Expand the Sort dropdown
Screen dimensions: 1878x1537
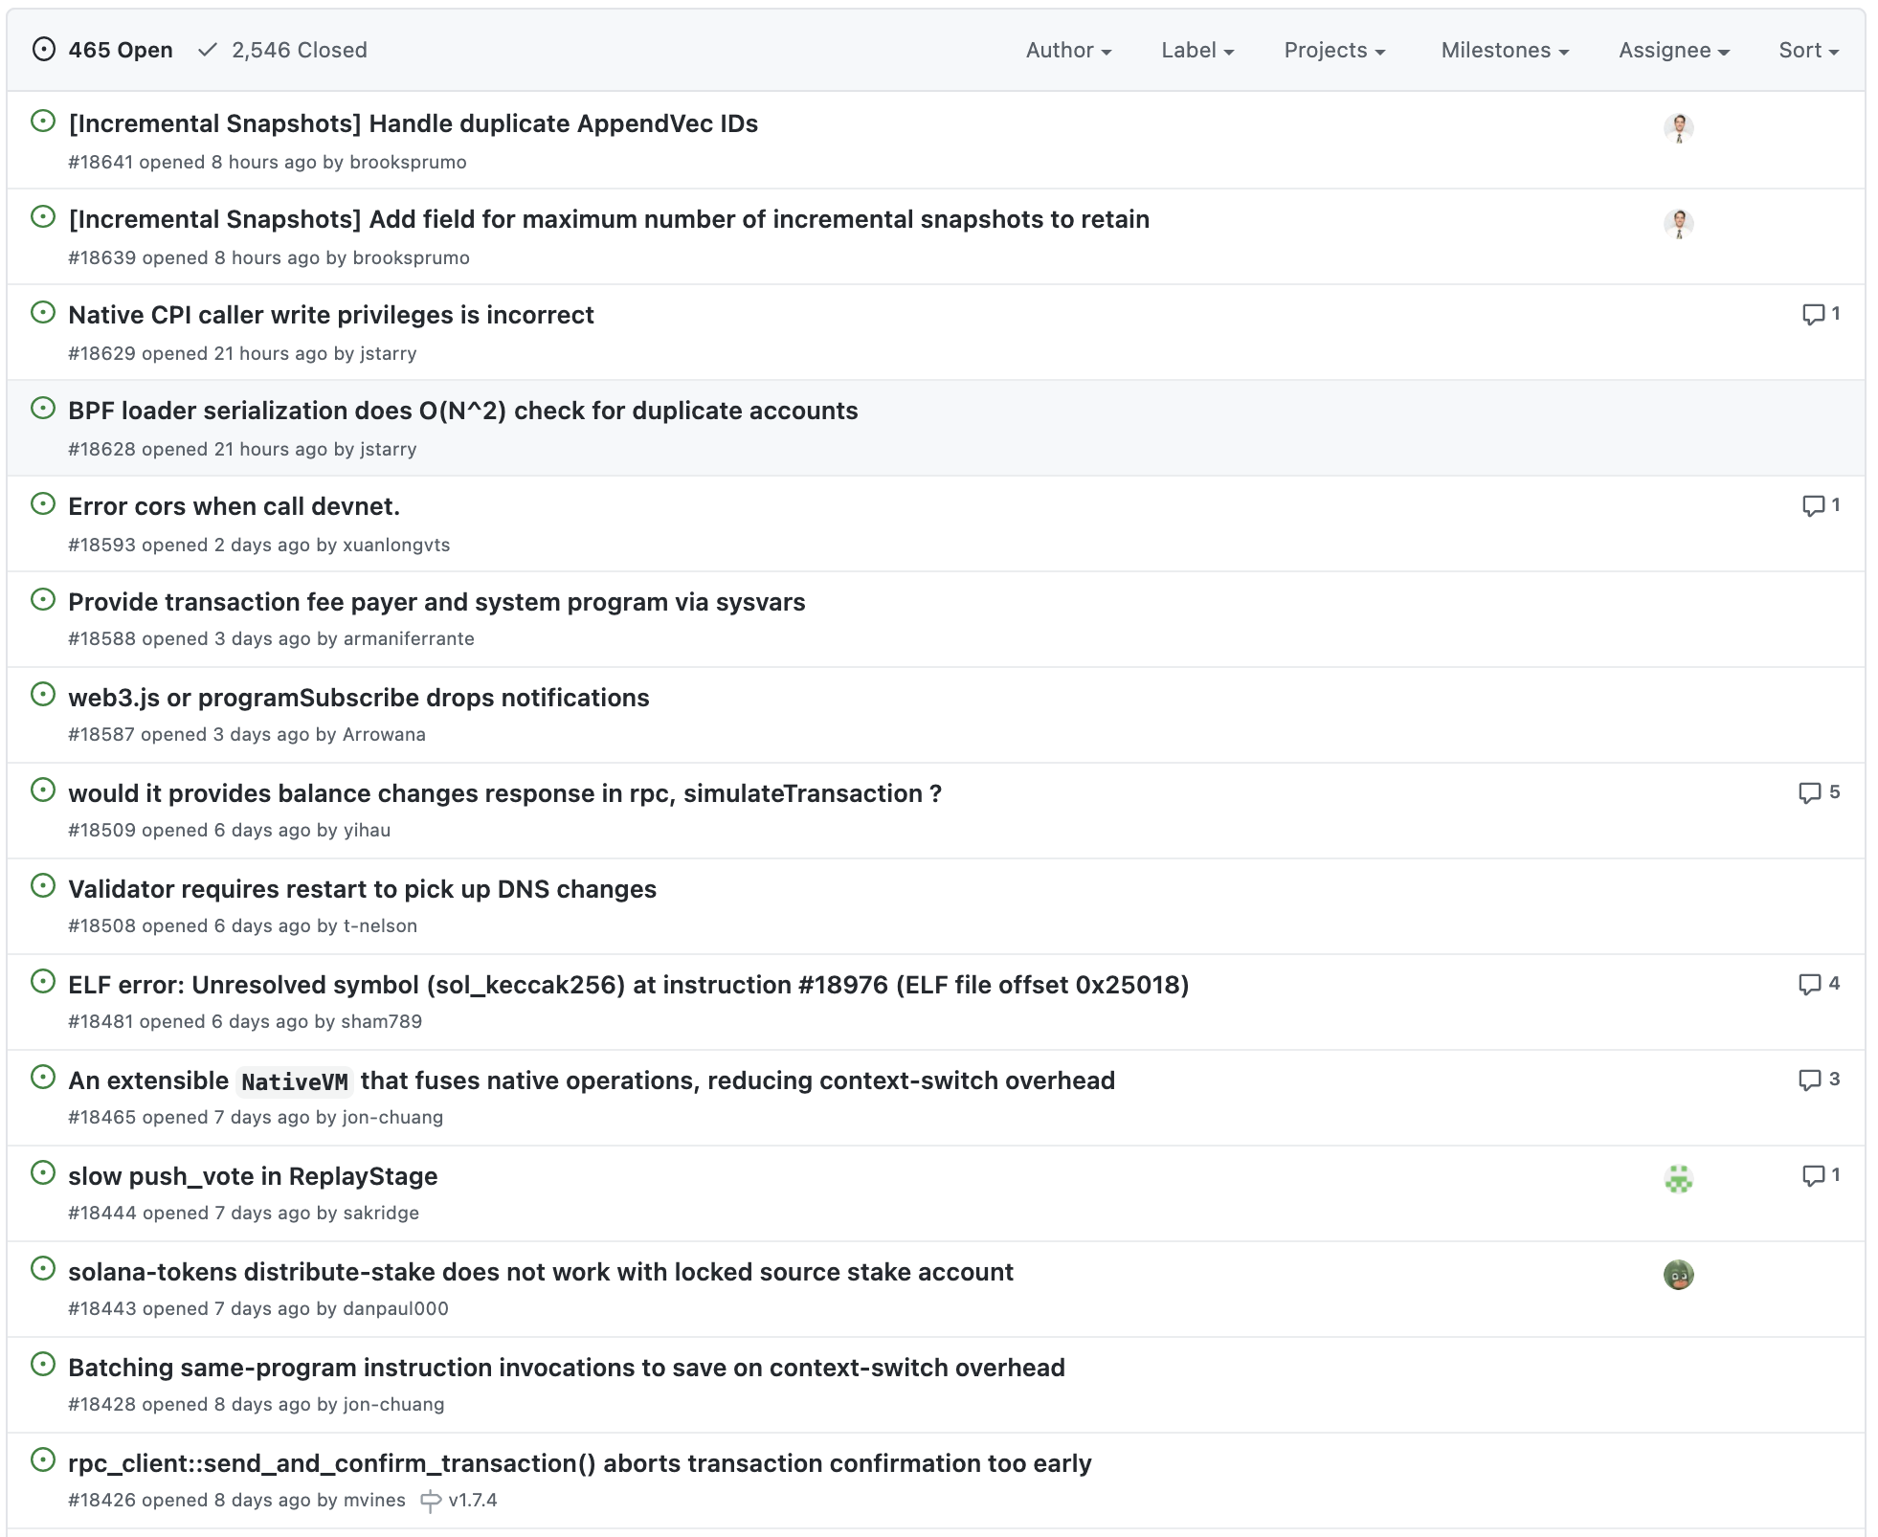pos(1807,50)
